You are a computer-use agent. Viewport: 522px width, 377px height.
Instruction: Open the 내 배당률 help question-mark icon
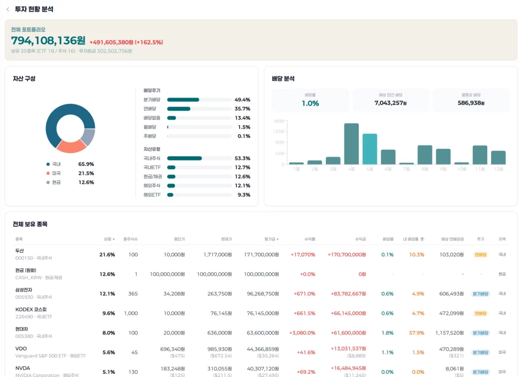click(x=422, y=239)
